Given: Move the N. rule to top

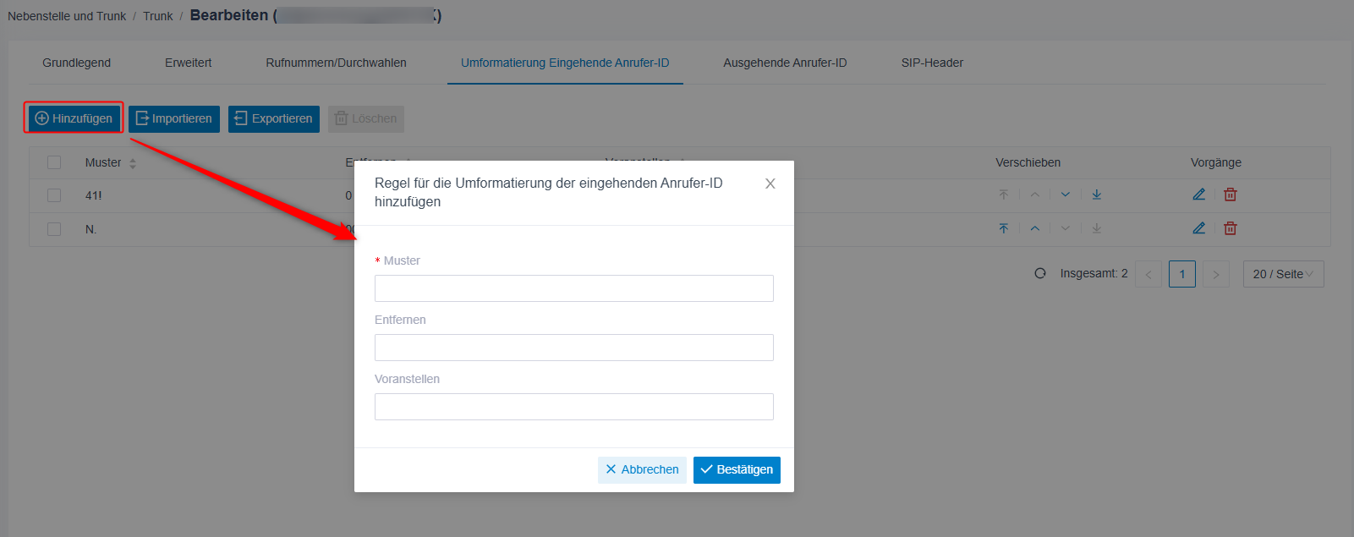Looking at the screenshot, I should pos(1004,228).
